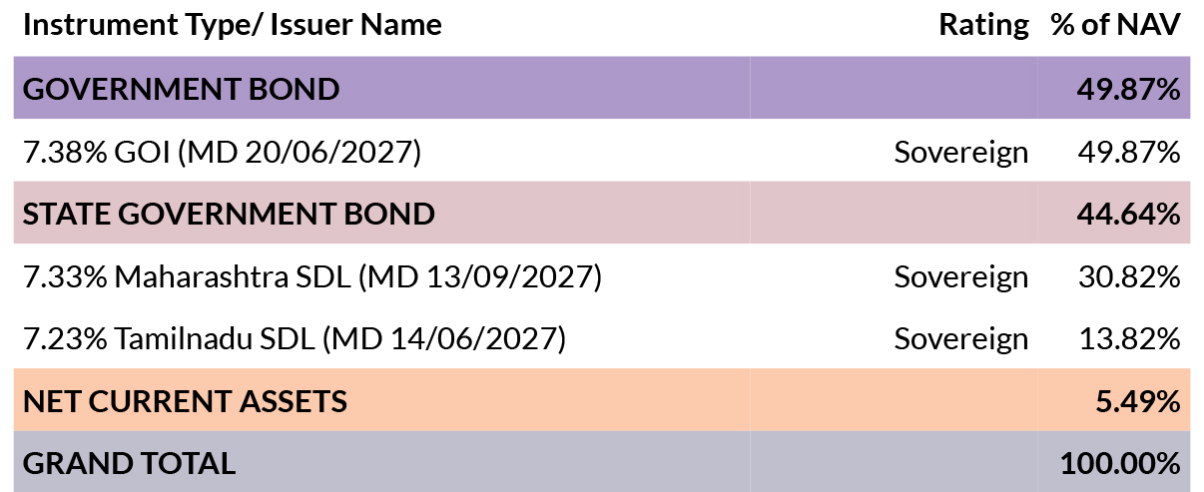Viewport: 1204px width, 492px height.
Task: Select the GRAND TOTAL row label
Action: [x=129, y=463]
